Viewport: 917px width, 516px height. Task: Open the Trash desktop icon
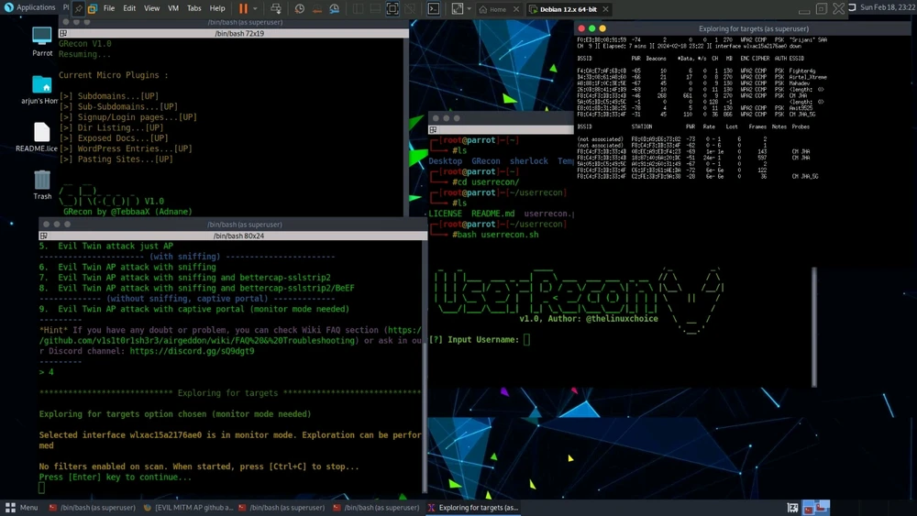[x=42, y=184]
